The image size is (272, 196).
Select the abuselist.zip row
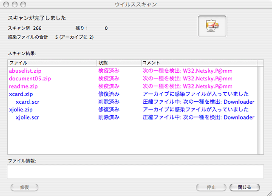click(133, 71)
